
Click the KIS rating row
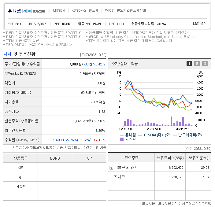[55, 168]
